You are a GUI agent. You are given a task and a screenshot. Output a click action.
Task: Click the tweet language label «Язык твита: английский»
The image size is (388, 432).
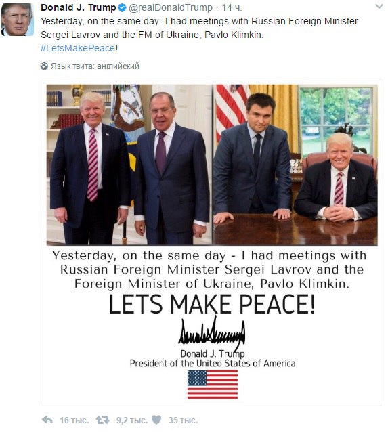click(95, 66)
